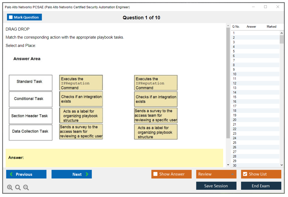Click the green right arrow on Next

click(x=87, y=174)
